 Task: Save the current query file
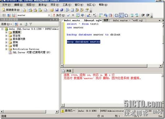(x=57, y=10)
